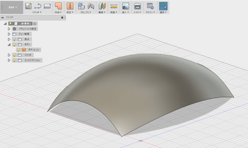
Task: Toggle the ボディ folder visibility bulb
Action: click(14, 45)
